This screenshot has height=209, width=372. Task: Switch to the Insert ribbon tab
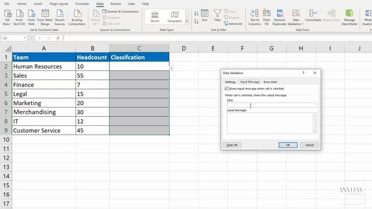38,4
